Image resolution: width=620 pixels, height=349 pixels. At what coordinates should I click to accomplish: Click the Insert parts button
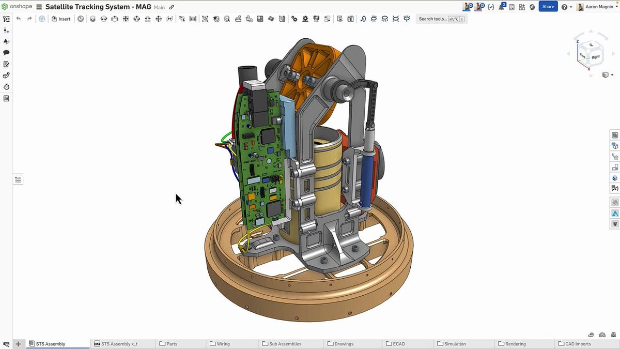[x=61, y=19]
